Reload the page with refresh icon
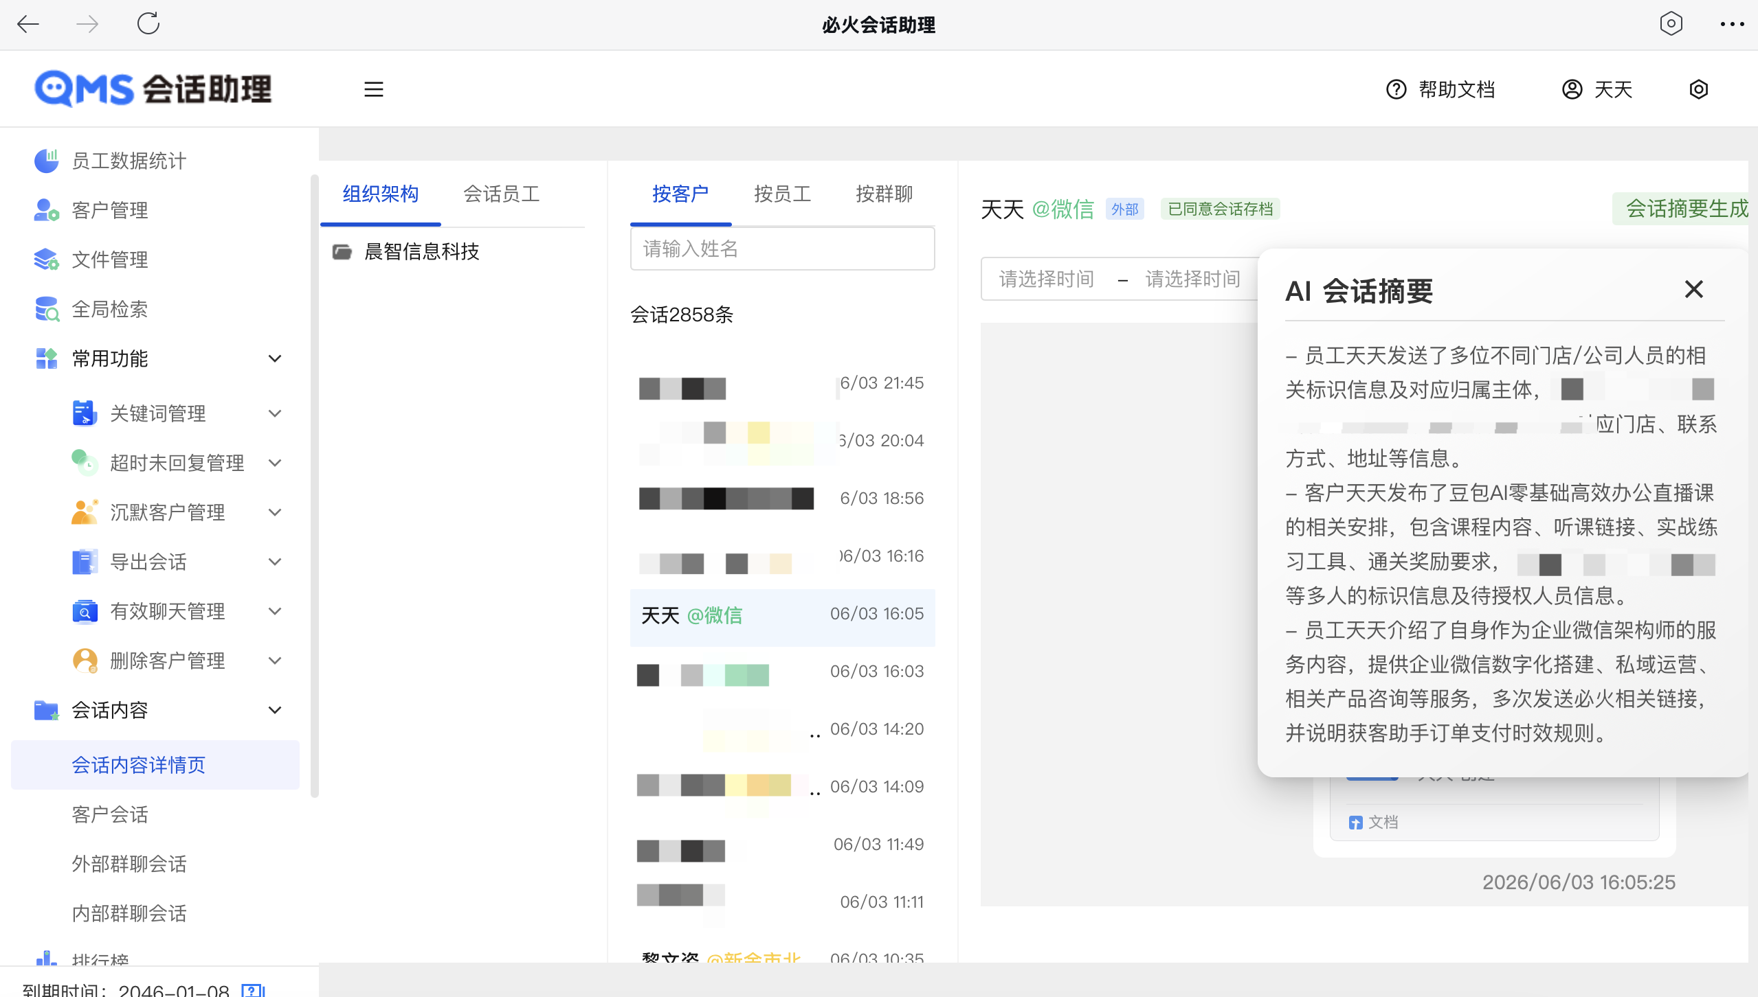This screenshot has width=1758, height=997. (148, 24)
